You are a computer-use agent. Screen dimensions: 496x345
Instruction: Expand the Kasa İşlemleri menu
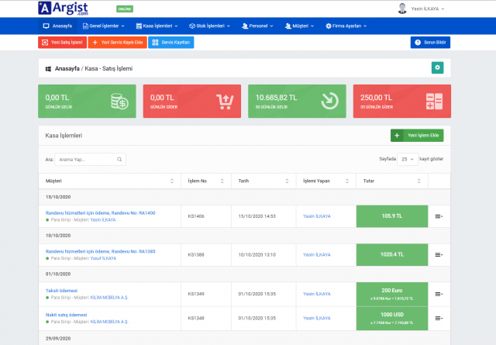pyautogui.click(x=166, y=26)
